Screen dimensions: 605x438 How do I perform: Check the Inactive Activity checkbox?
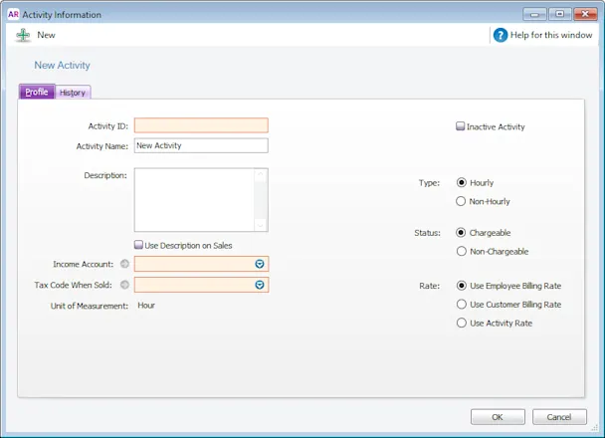click(x=460, y=126)
